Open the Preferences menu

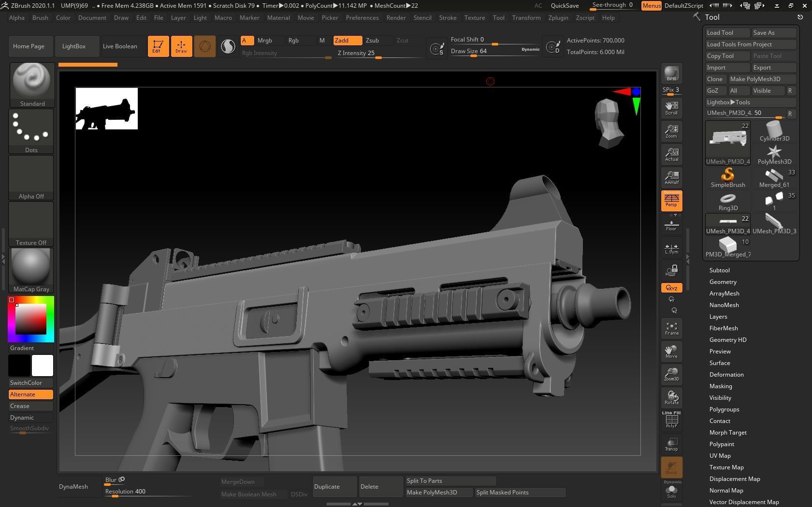362,18
